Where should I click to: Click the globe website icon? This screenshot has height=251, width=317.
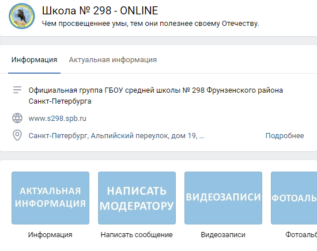[x=17, y=118]
